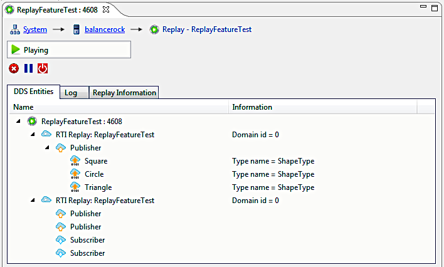The image size is (444, 267).
Task: Open the Log tab
Action: [x=74, y=93]
